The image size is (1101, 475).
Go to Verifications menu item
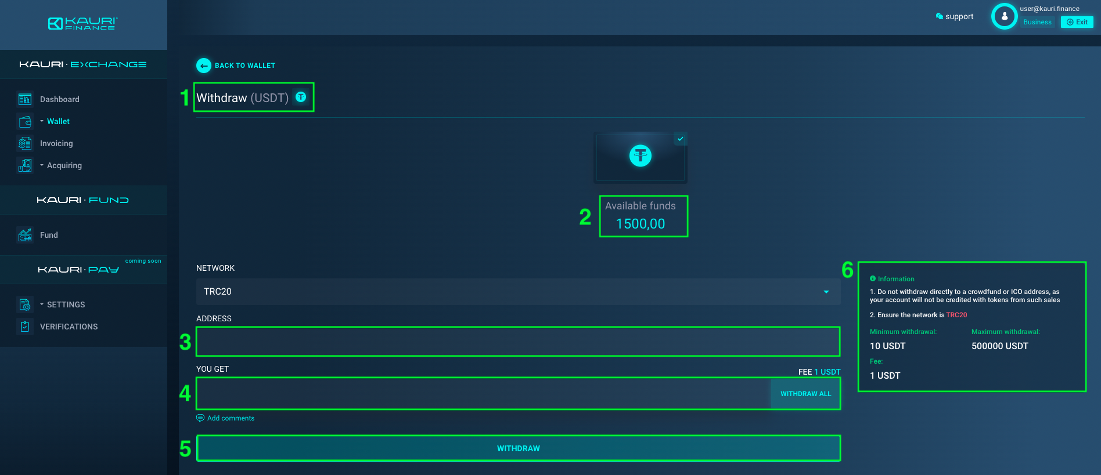coord(69,327)
